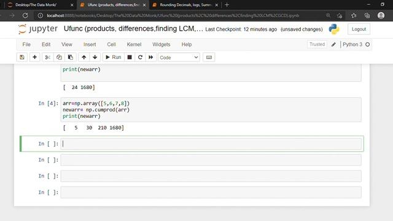
Task: Click the edit mode pencil icon
Action: coord(333,45)
